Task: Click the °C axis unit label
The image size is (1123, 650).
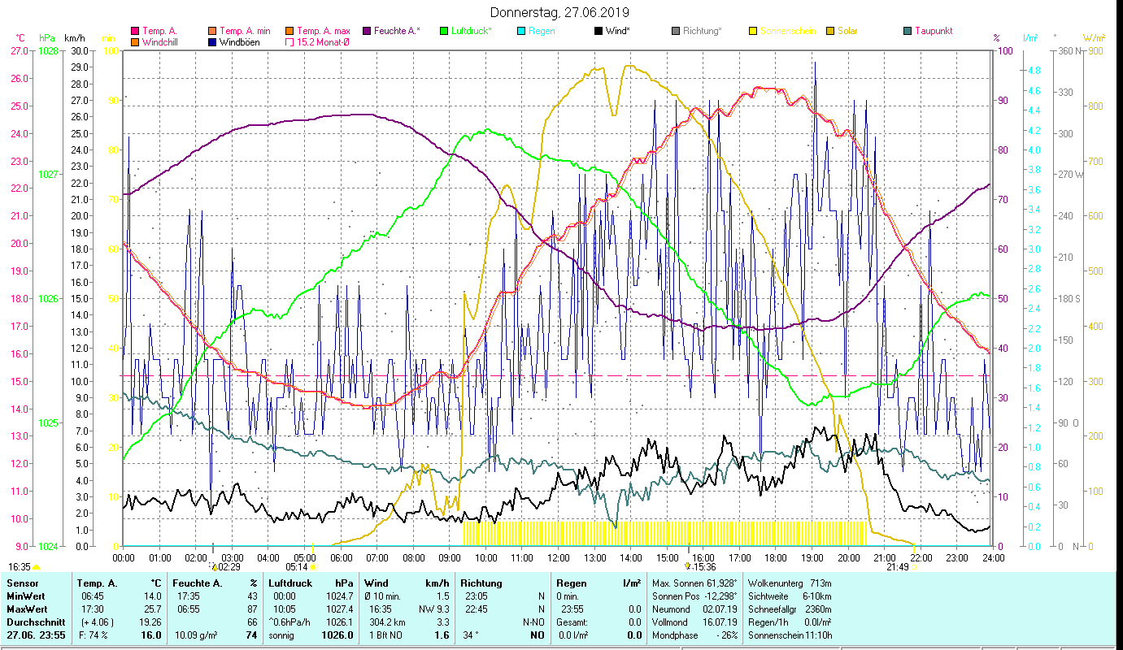Action: tap(20, 38)
